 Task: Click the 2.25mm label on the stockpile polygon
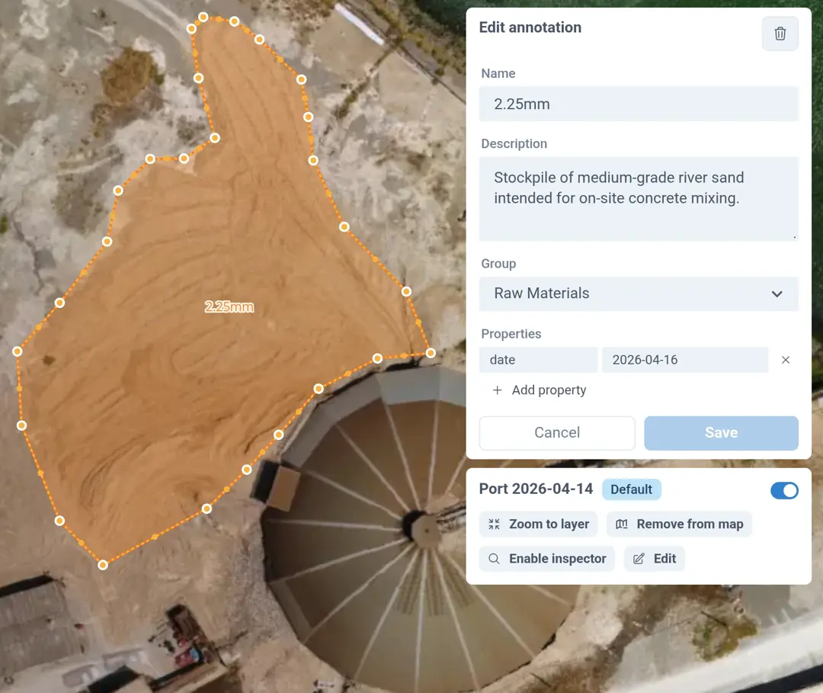click(229, 307)
